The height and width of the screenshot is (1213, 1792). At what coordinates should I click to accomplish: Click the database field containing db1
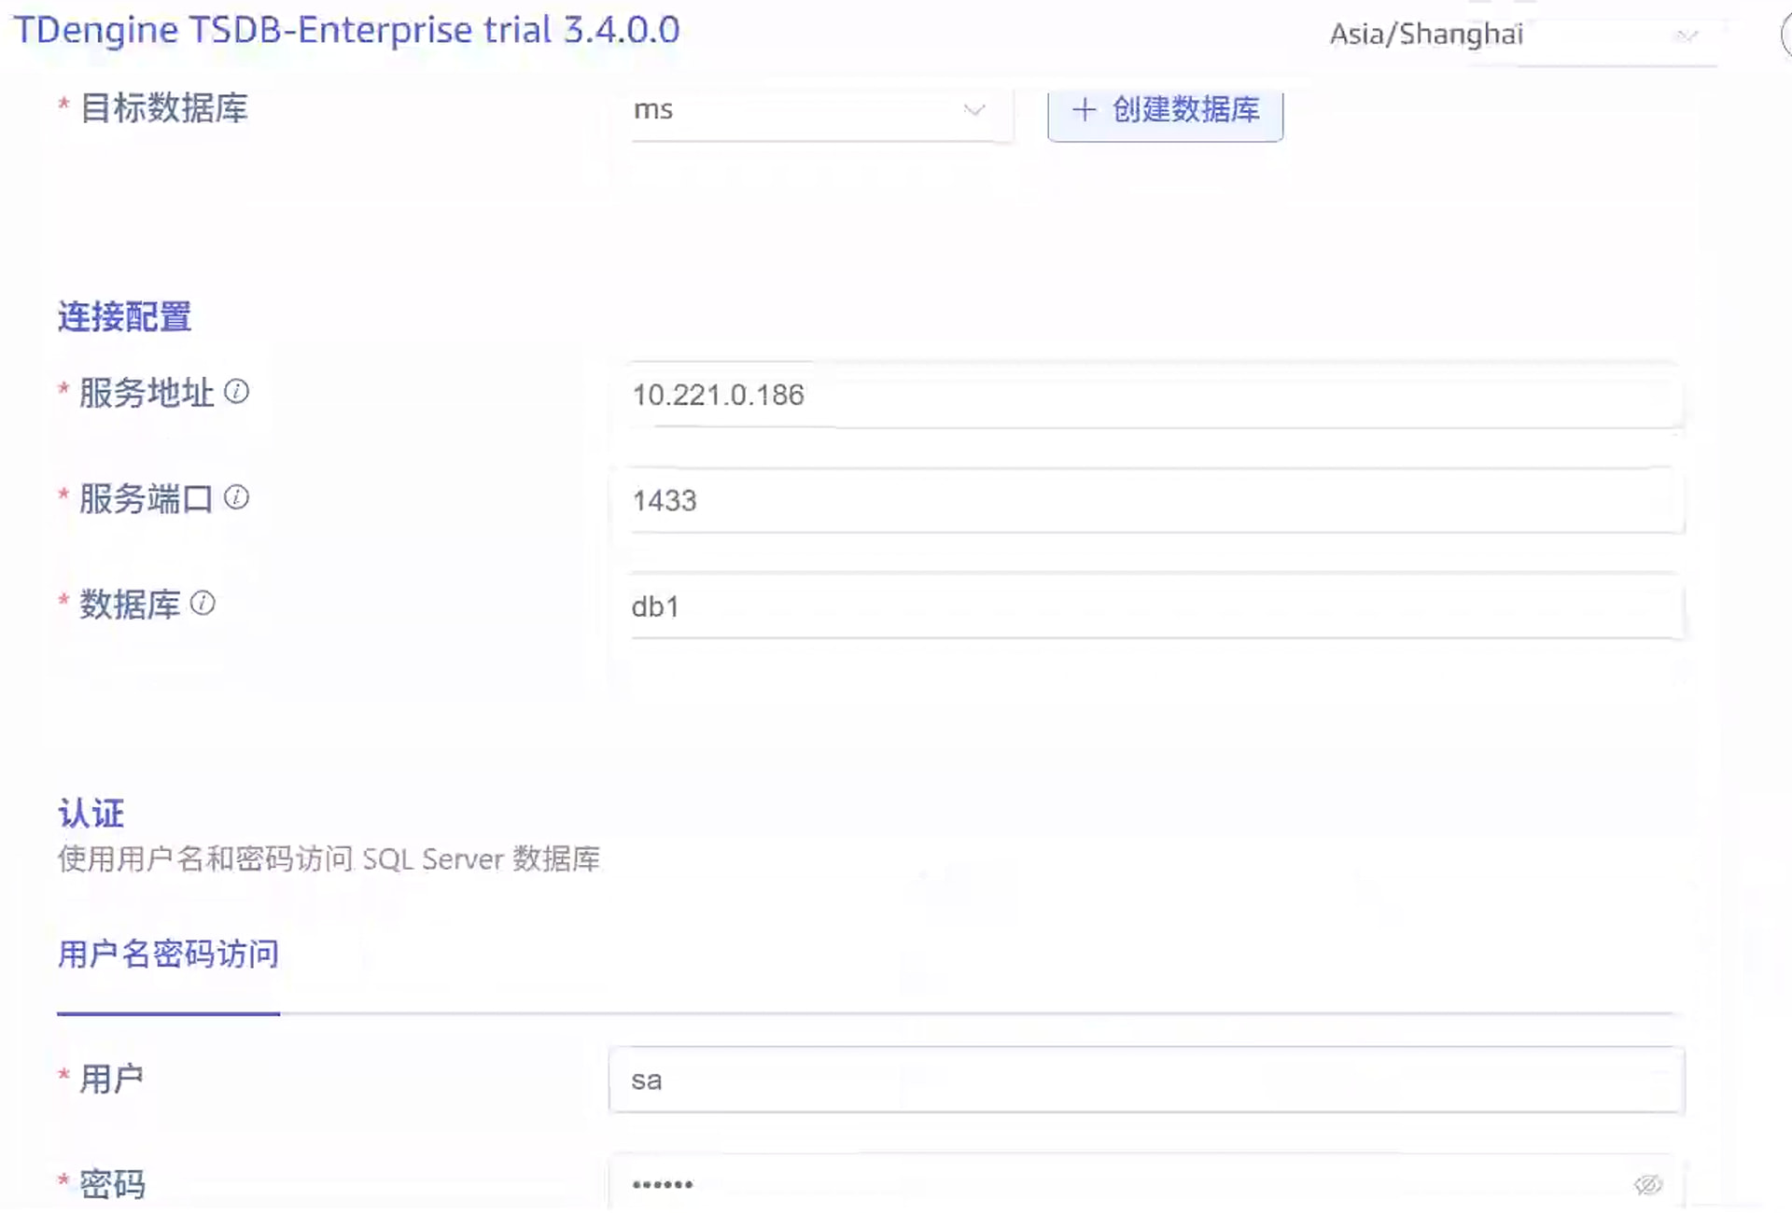point(1155,607)
